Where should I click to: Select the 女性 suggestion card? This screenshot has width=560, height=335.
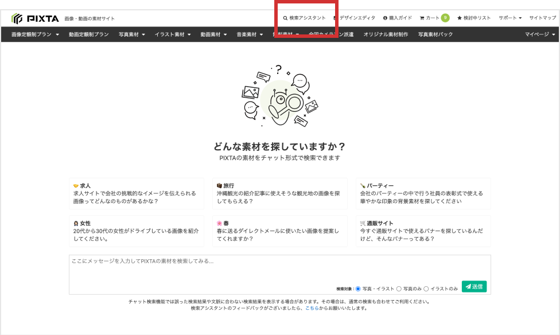click(x=137, y=231)
